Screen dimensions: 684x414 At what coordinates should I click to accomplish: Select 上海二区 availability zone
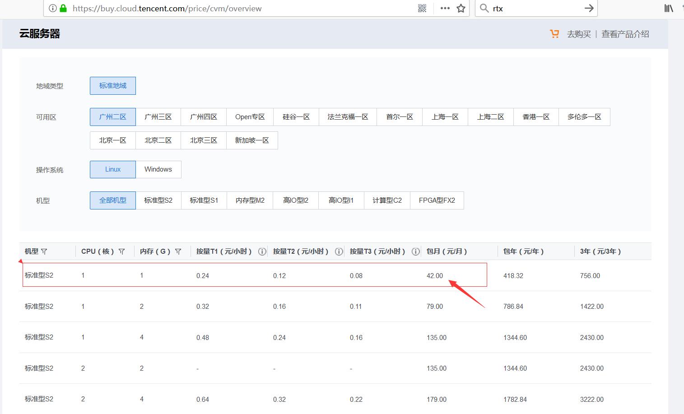(x=491, y=117)
